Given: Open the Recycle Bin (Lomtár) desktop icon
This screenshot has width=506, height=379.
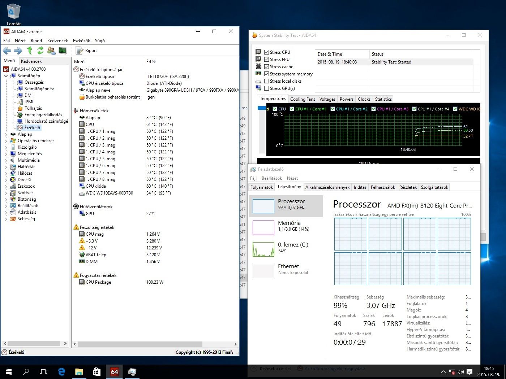Looking at the screenshot, I should coord(14,14).
